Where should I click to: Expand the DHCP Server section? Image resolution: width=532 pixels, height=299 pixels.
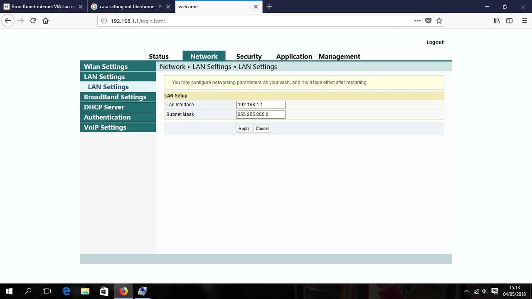[x=104, y=107]
